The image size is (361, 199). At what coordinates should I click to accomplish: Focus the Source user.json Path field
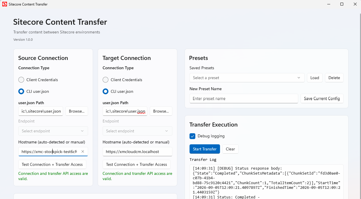click(x=41, y=111)
